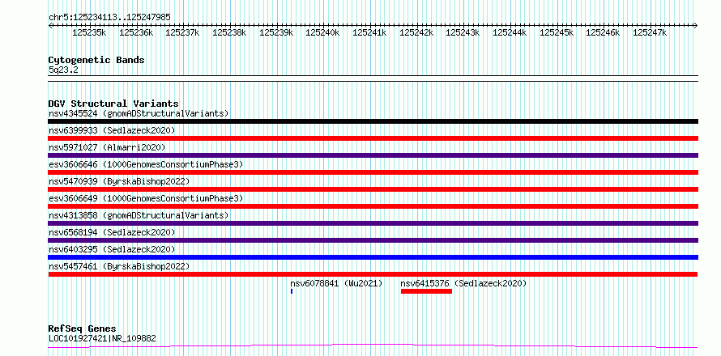Open the nsv5971027 (Almarri2020) label
This screenshot has height=356, width=721.
[x=107, y=147]
